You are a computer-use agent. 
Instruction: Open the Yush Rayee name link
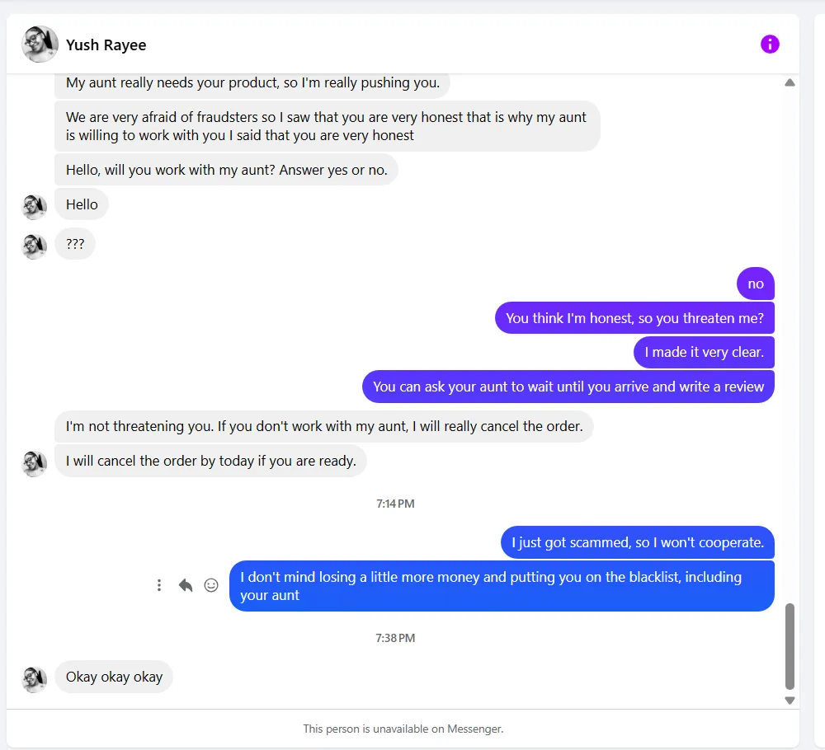point(106,45)
